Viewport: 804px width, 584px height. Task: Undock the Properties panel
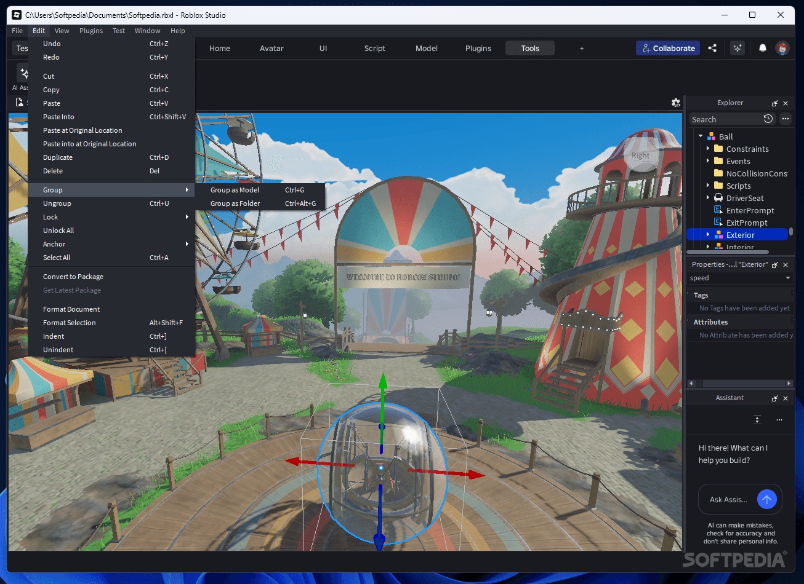coord(775,265)
